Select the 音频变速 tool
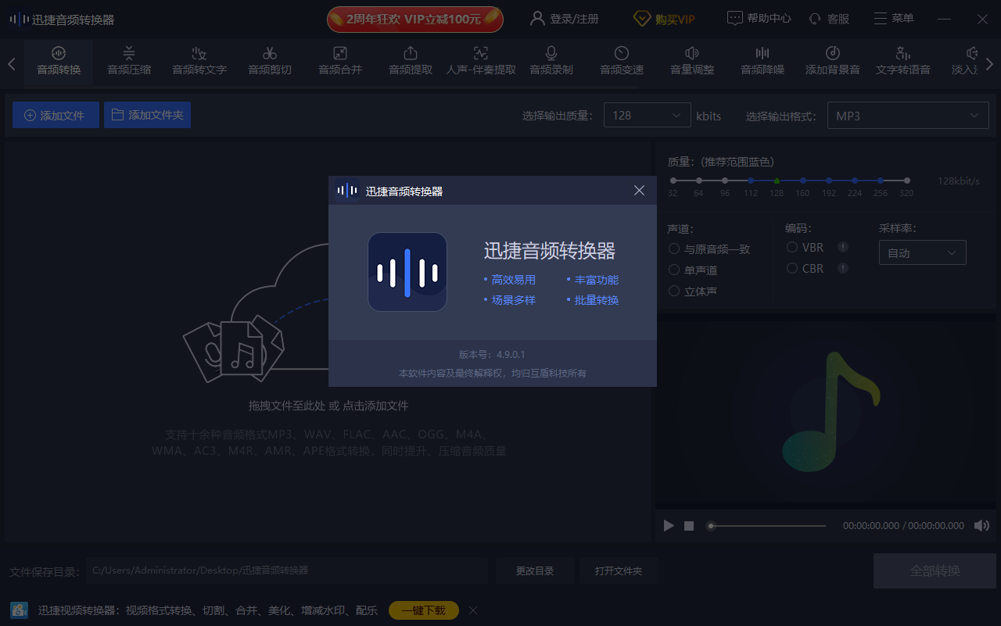The height and width of the screenshot is (626, 1001). pyautogui.click(x=622, y=62)
